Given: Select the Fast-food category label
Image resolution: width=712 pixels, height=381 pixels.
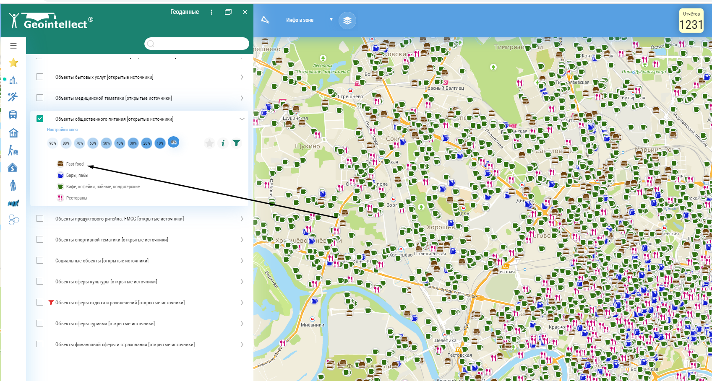Looking at the screenshot, I should tap(75, 164).
